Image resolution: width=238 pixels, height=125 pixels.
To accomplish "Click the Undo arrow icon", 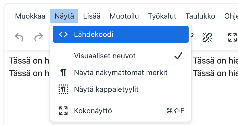I will click(19, 38).
